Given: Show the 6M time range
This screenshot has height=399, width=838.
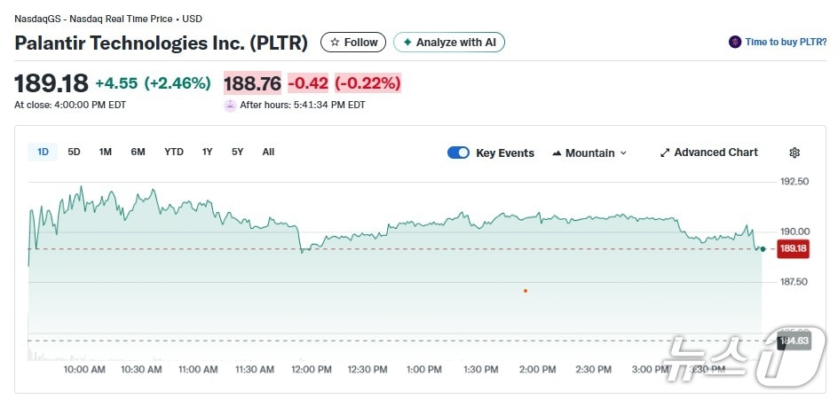Looking at the screenshot, I should (x=138, y=152).
